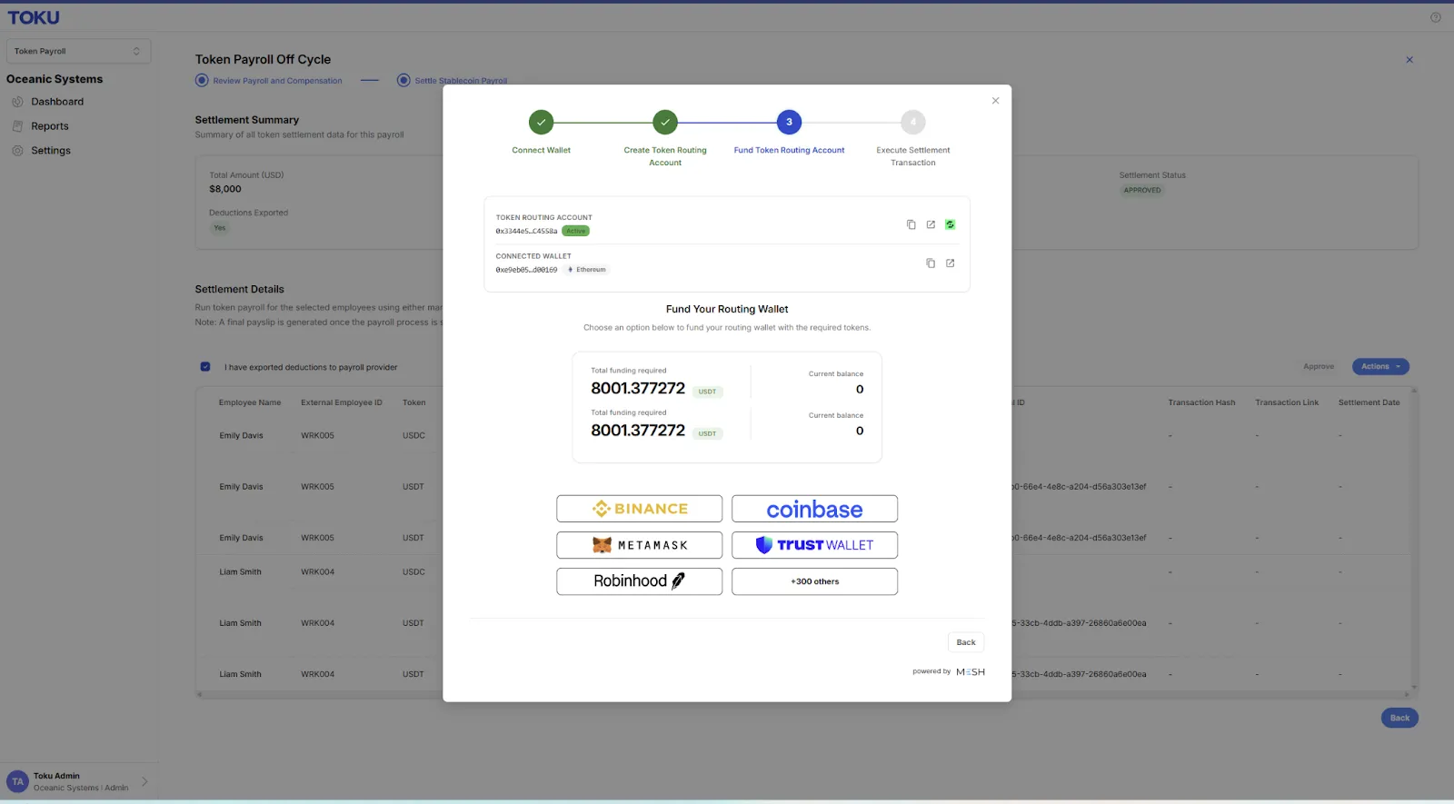Close the funding modal with the X

[995, 101]
